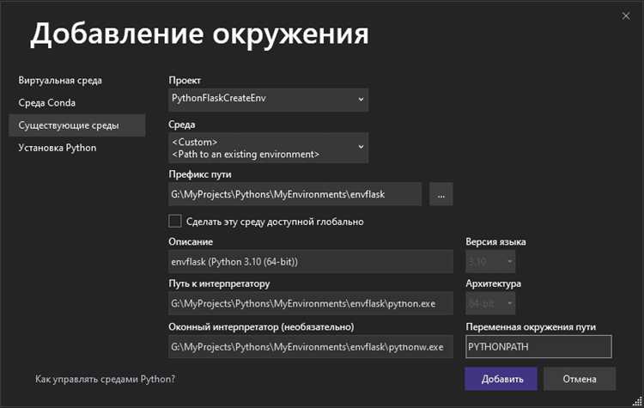Click the Описание field with envflask
Viewport: 644px width, 408px height.
point(311,262)
